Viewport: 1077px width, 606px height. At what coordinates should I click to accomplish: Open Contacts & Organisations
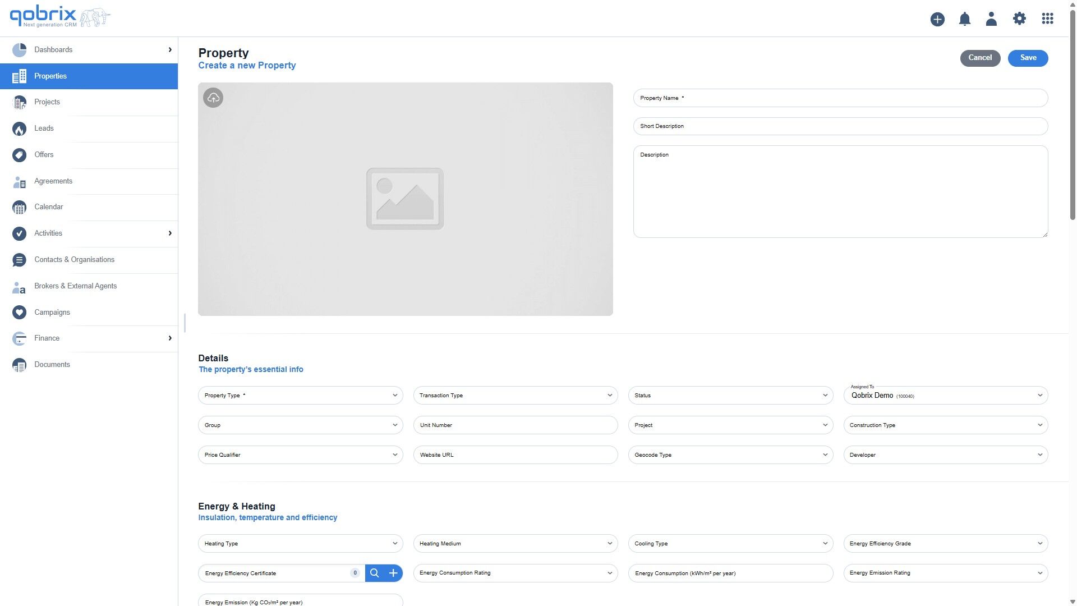[74, 259]
